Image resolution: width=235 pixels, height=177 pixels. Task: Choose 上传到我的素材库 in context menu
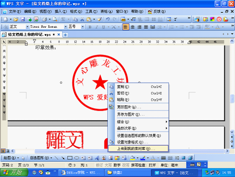(x=138, y=148)
